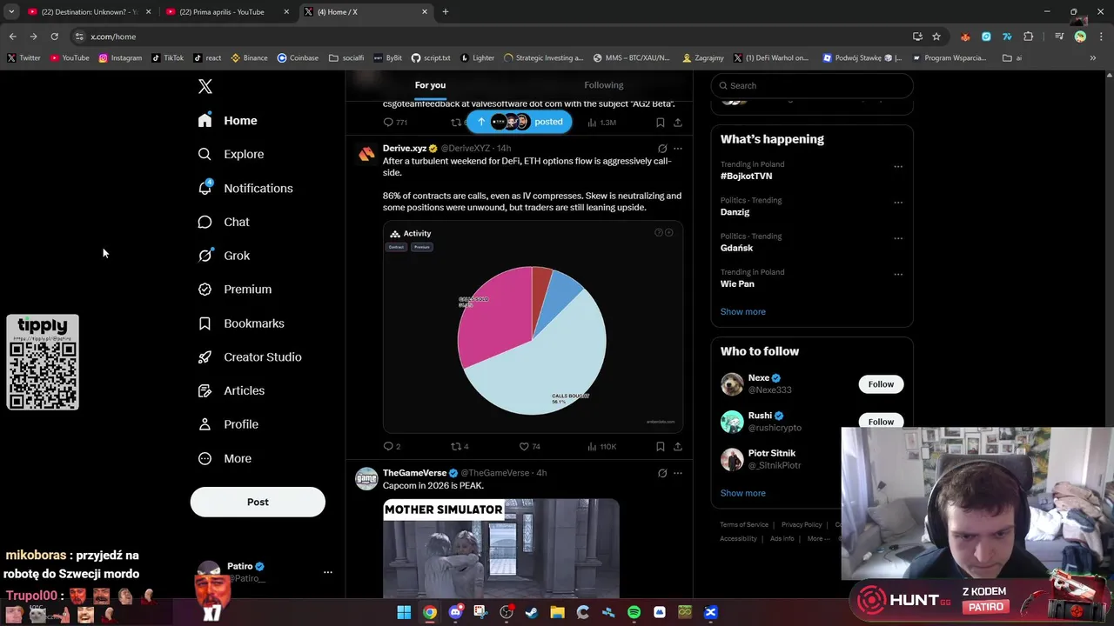
Task: Click the X logo in sidebar
Action: (x=205, y=86)
